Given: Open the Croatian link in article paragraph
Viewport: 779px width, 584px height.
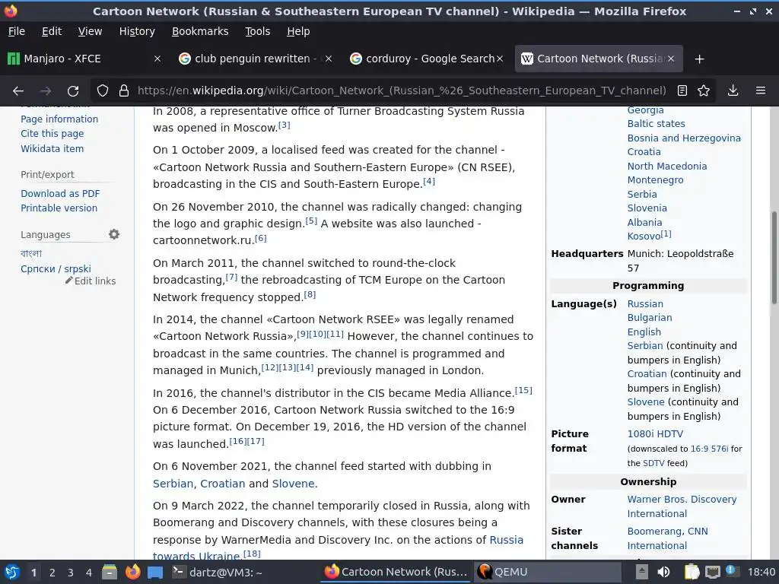Looking at the screenshot, I should click(x=223, y=484).
